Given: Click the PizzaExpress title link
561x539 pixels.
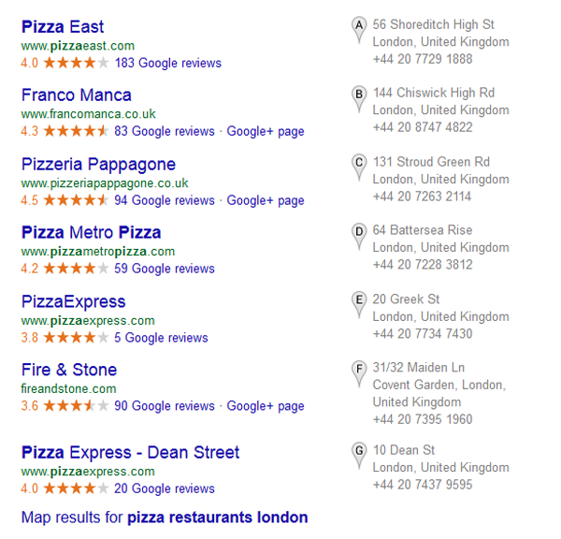Looking at the screenshot, I should 73,302.
